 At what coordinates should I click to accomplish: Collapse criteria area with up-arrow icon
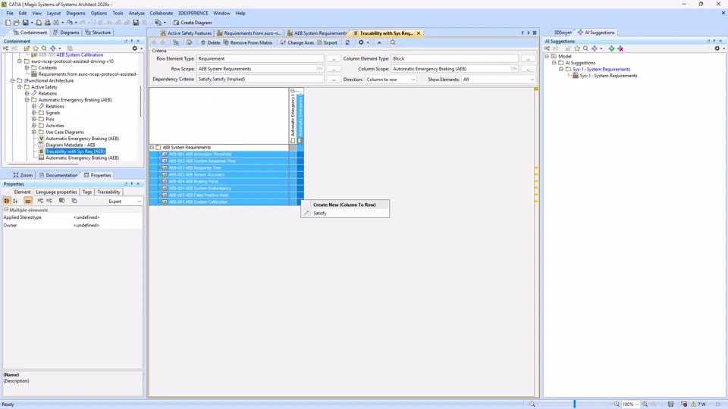[379, 42]
